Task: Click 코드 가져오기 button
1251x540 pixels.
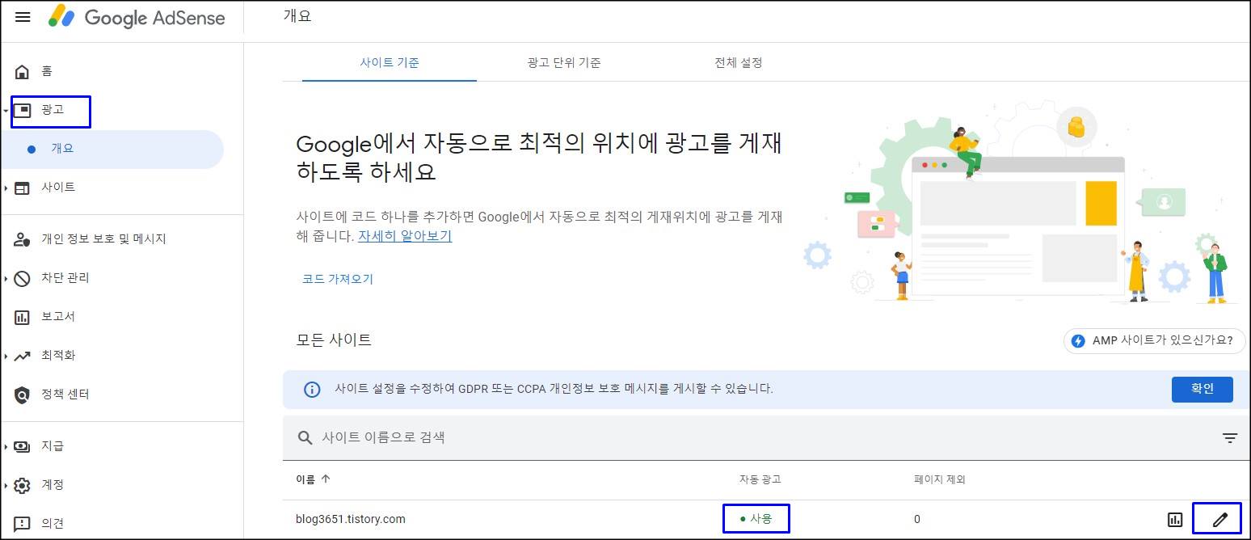Action: [x=338, y=279]
